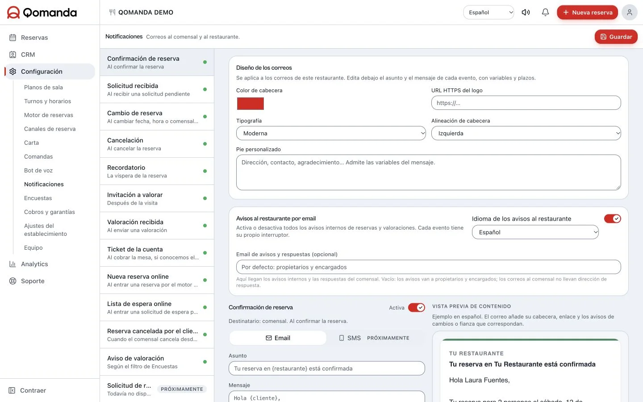The height and width of the screenshot is (402, 643).
Task: Click the Contraer sidebar collapse icon
Action: click(12, 390)
